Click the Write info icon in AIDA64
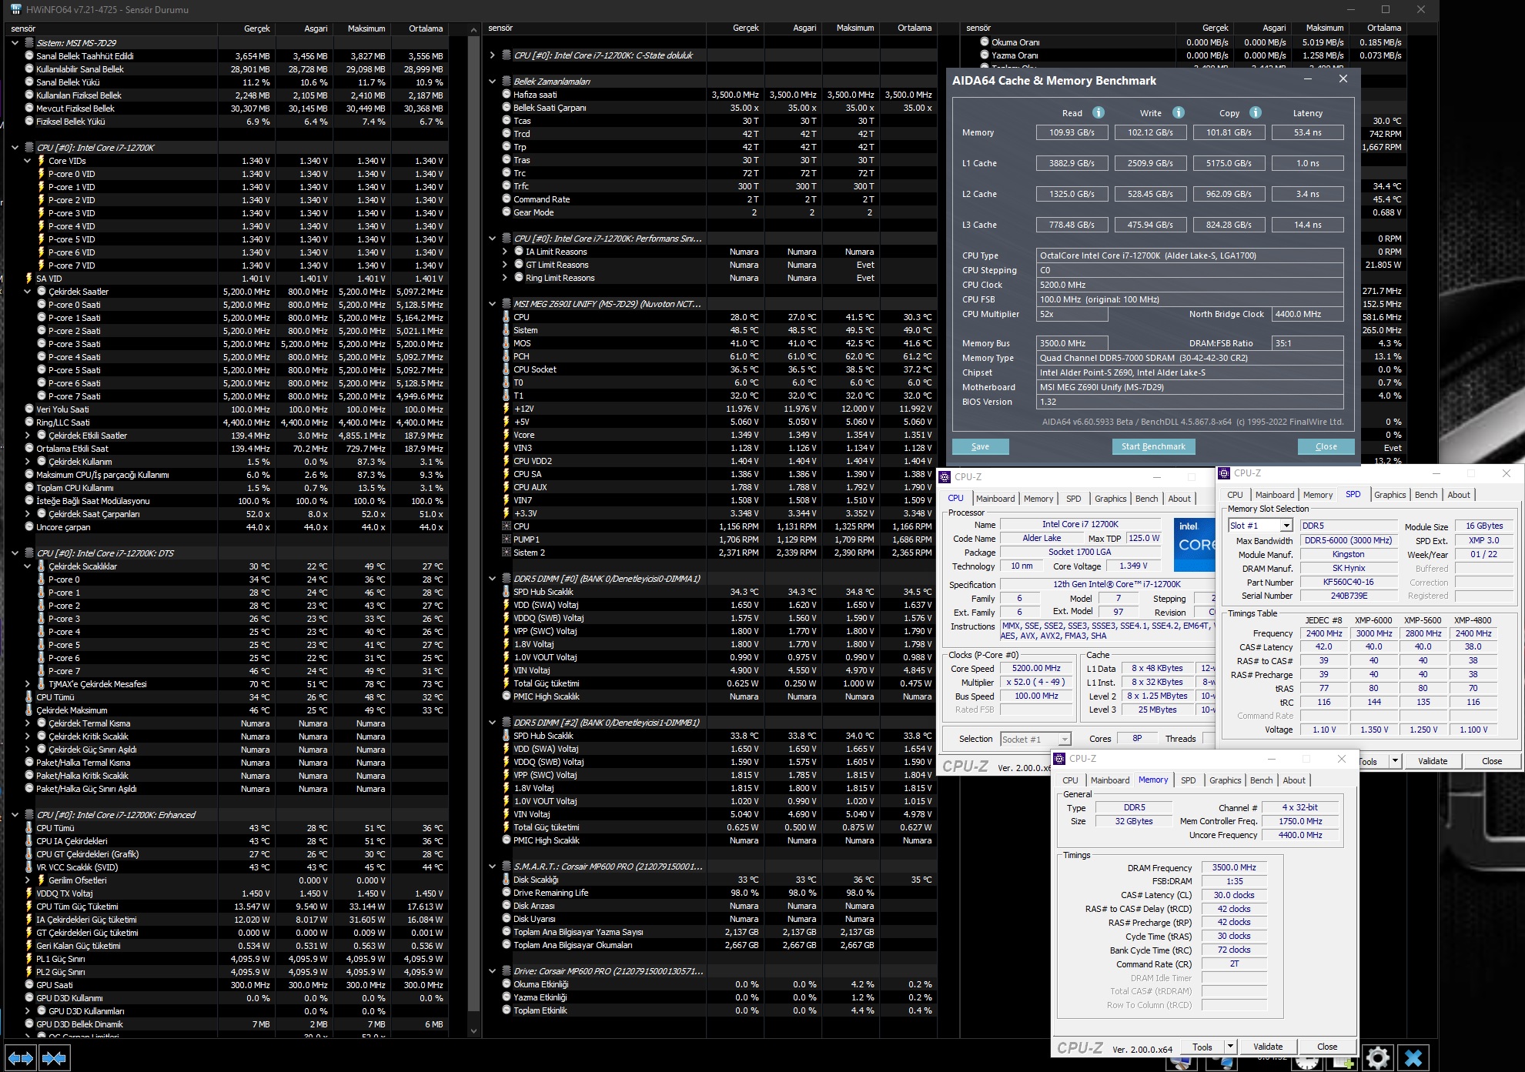This screenshot has height=1072, width=1525. tap(1178, 112)
